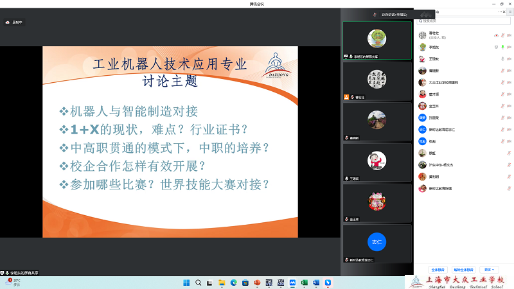Open the hamburger menu at top-right of panel
514x289 pixels.
coord(510,12)
